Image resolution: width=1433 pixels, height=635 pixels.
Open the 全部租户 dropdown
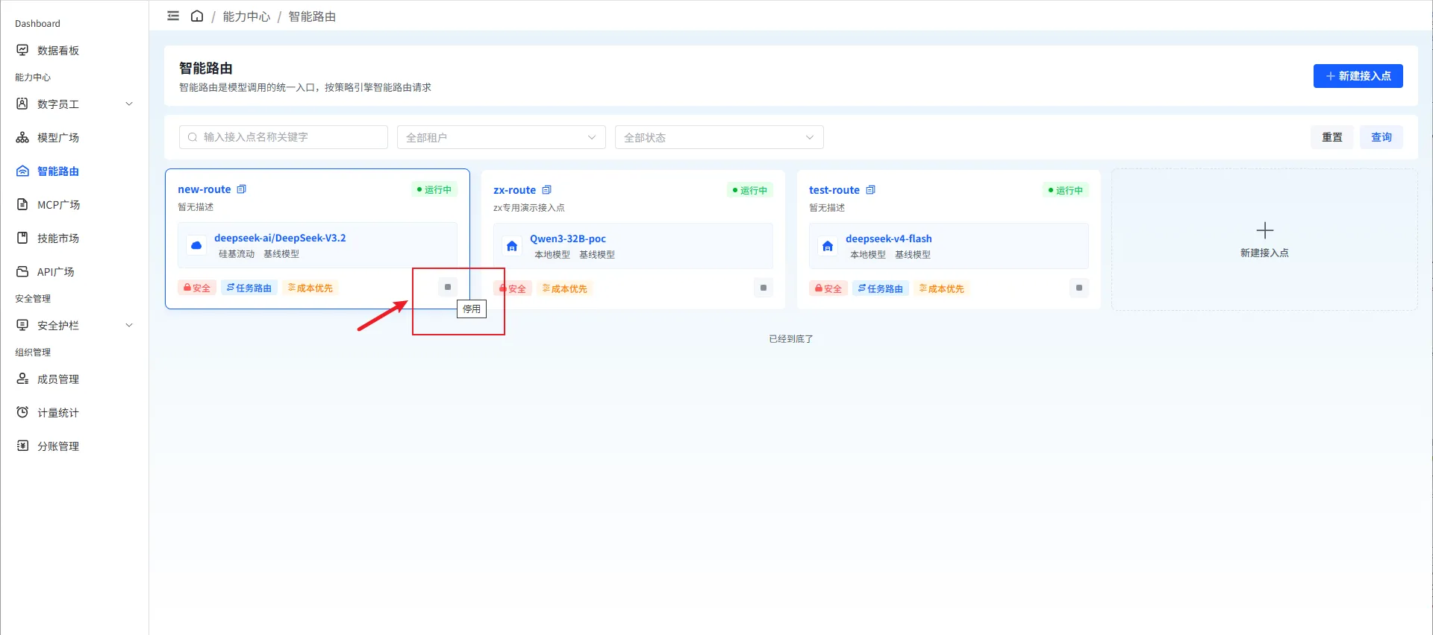pyautogui.click(x=501, y=137)
